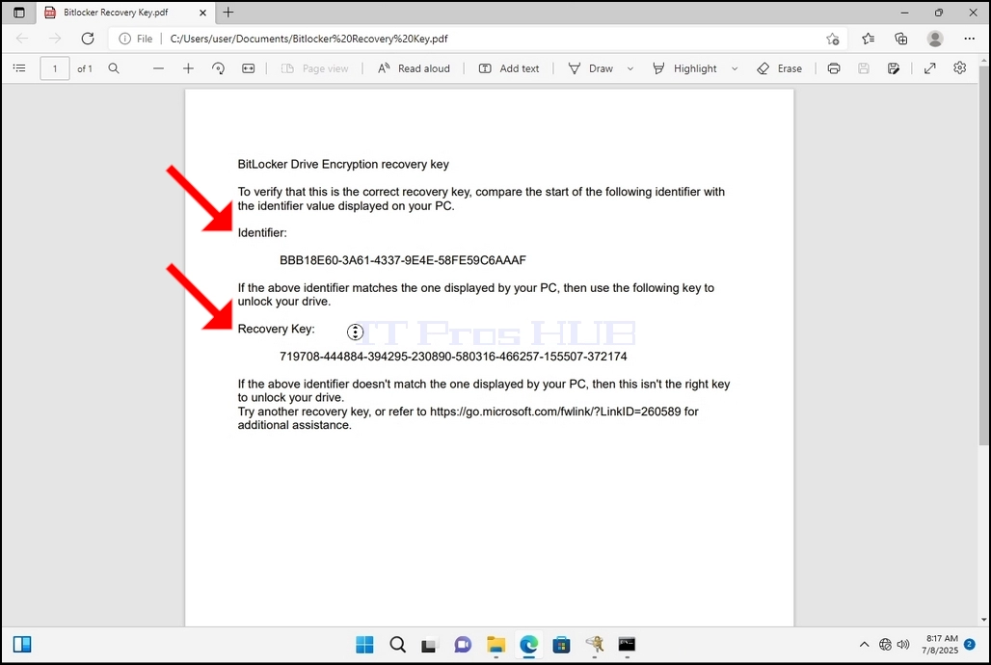Open Microsoft Store from taskbar

(561, 645)
